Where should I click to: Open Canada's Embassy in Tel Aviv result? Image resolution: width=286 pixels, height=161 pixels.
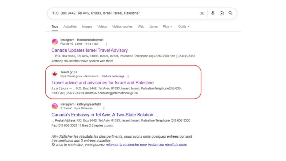[x=105, y=115]
